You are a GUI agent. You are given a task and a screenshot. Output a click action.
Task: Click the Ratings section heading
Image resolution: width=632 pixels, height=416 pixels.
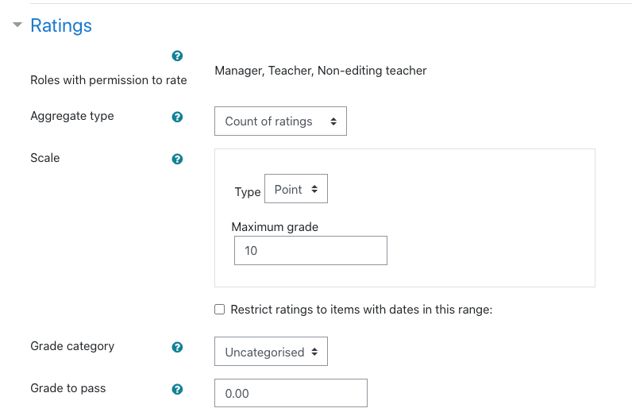tap(61, 25)
